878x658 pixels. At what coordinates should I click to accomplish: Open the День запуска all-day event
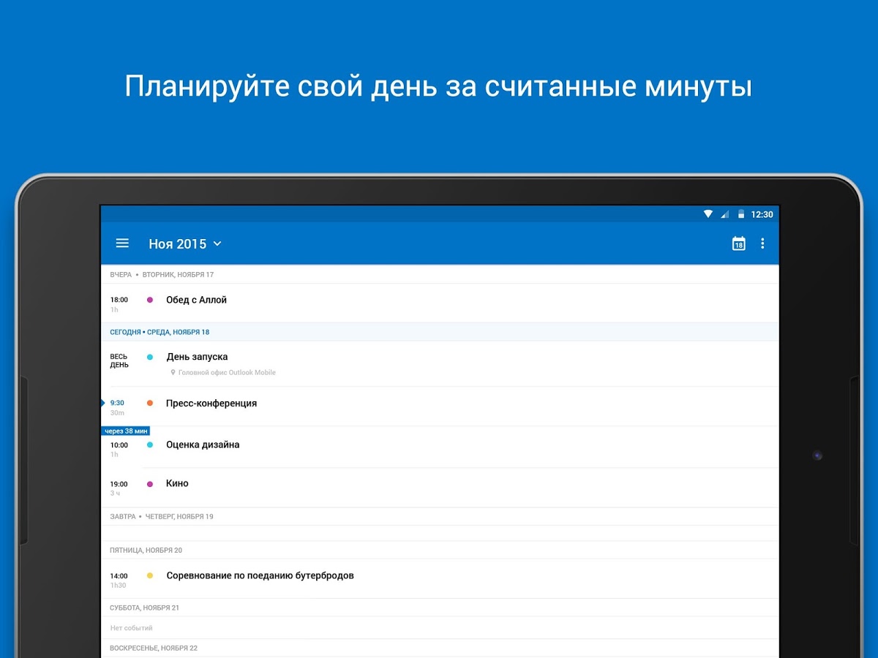click(197, 357)
